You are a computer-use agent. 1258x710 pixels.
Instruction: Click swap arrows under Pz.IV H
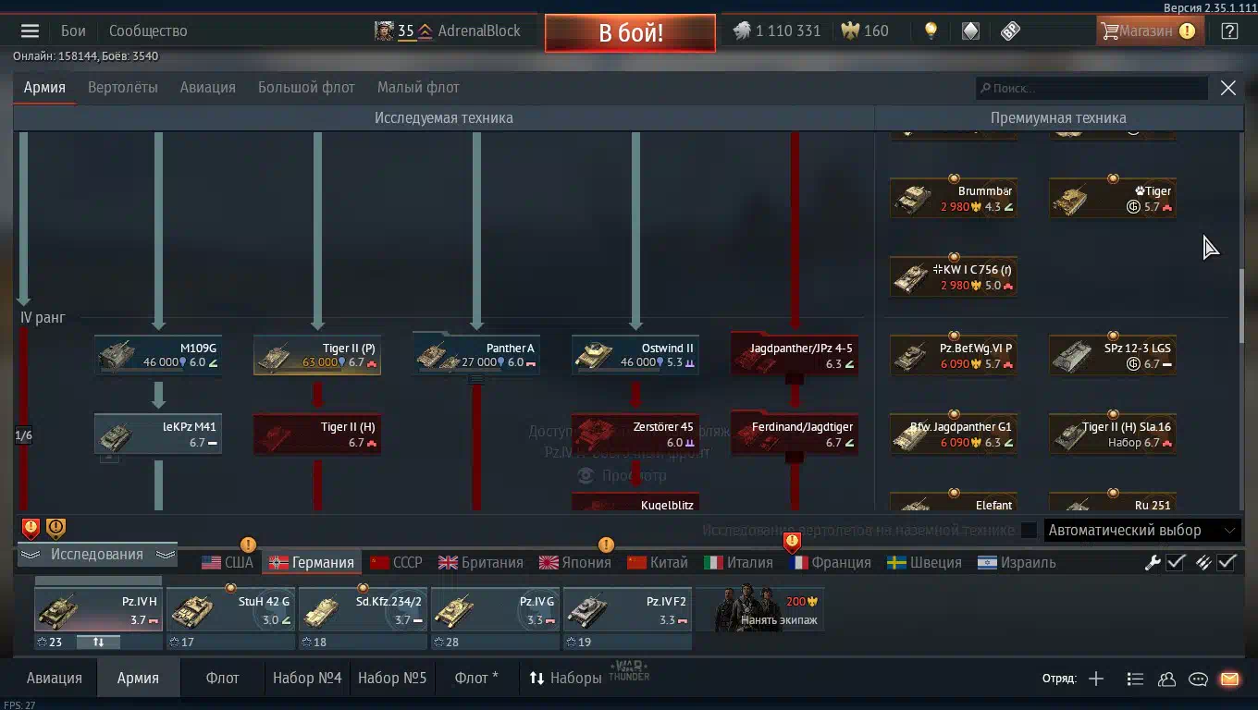point(99,642)
